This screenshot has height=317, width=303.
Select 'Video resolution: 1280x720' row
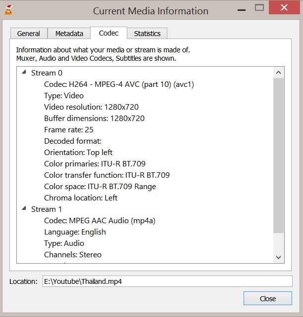(92, 107)
